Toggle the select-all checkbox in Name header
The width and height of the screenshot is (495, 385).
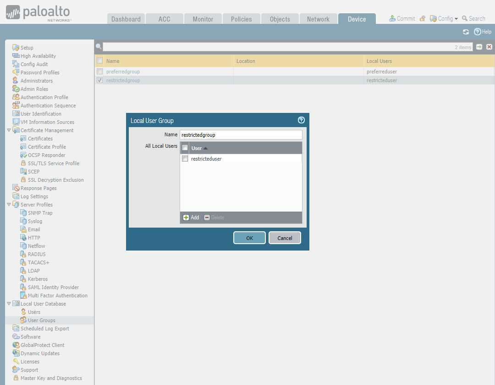click(100, 61)
